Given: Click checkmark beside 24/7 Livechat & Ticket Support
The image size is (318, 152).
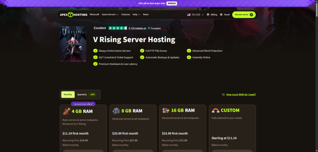Looking at the screenshot, I should point(95,57).
